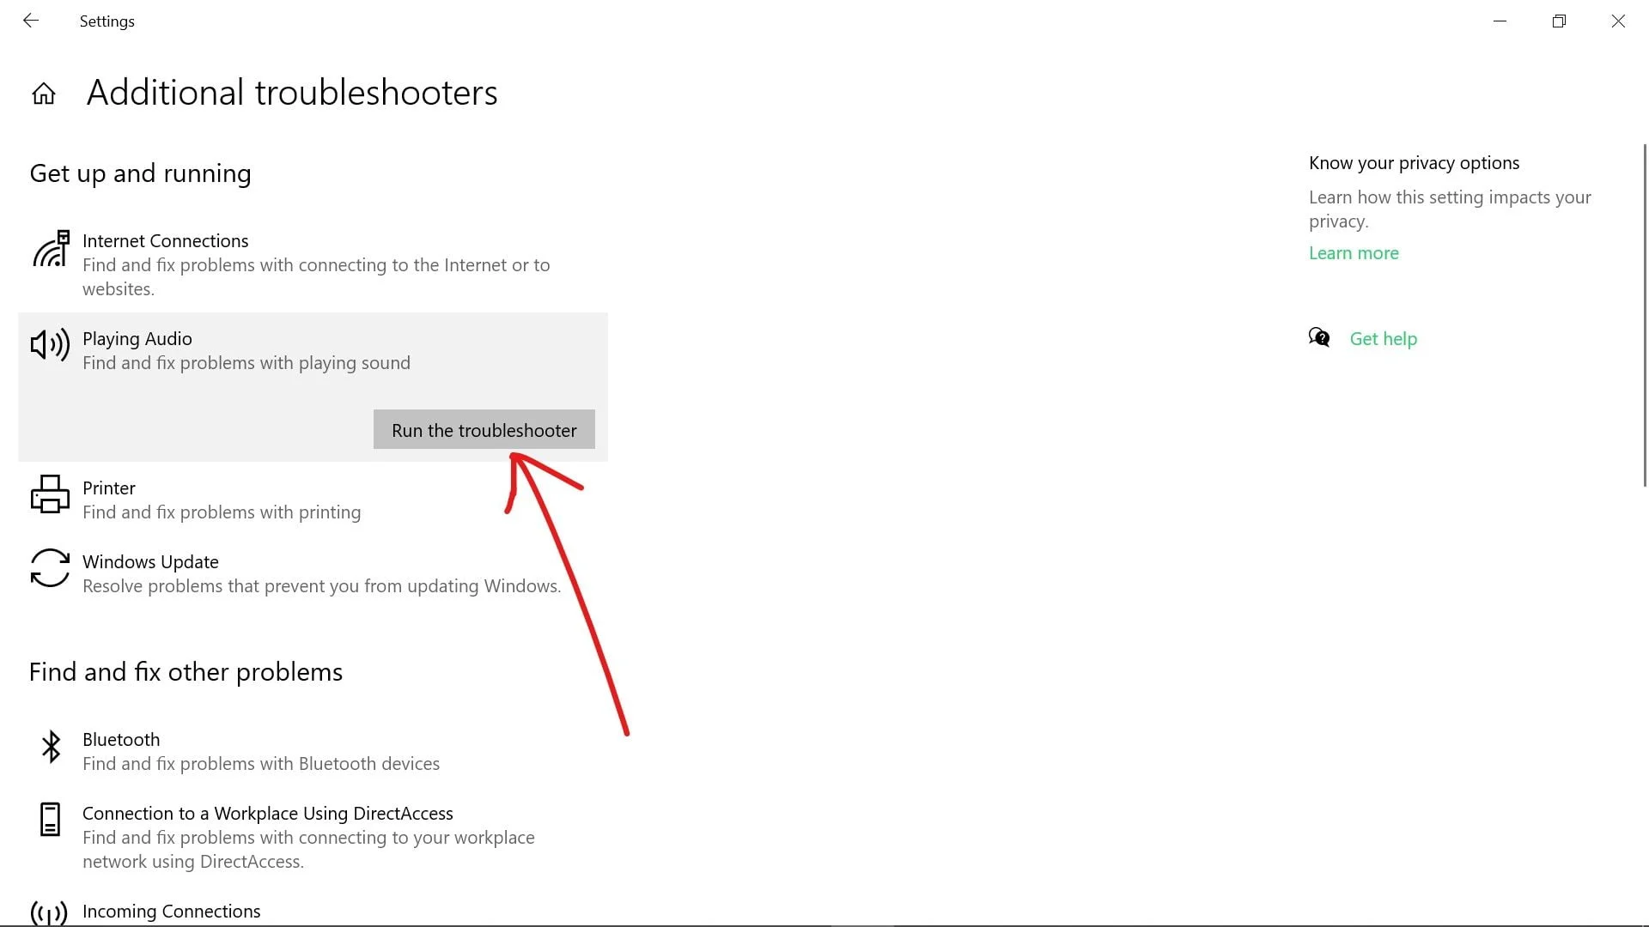Expand the Internet Connections troubleshooter
This screenshot has width=1649, height=927.
coord(165,241)
